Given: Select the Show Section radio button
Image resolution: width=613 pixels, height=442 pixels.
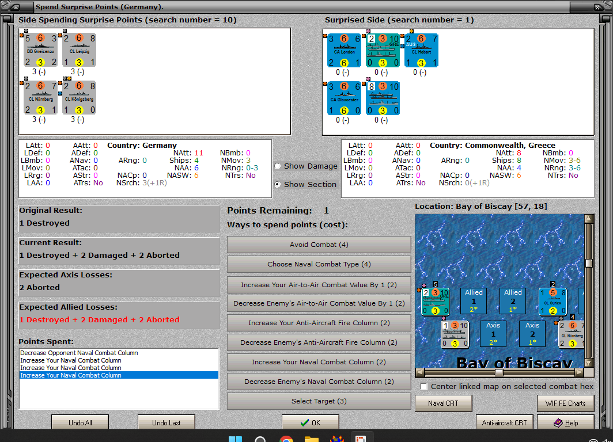Looking at the screenshot, I should 278,184.
